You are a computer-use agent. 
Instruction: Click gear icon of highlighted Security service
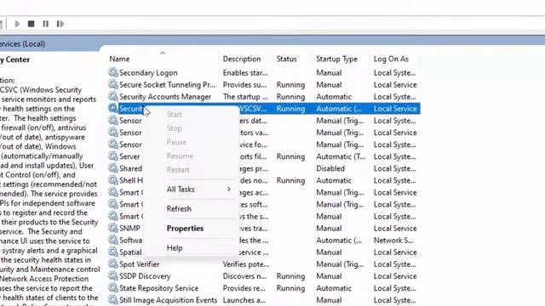click(112, 108)
